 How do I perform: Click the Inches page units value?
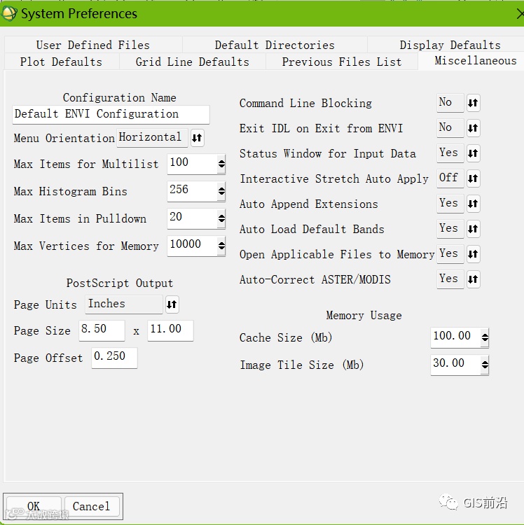[123, 304]
